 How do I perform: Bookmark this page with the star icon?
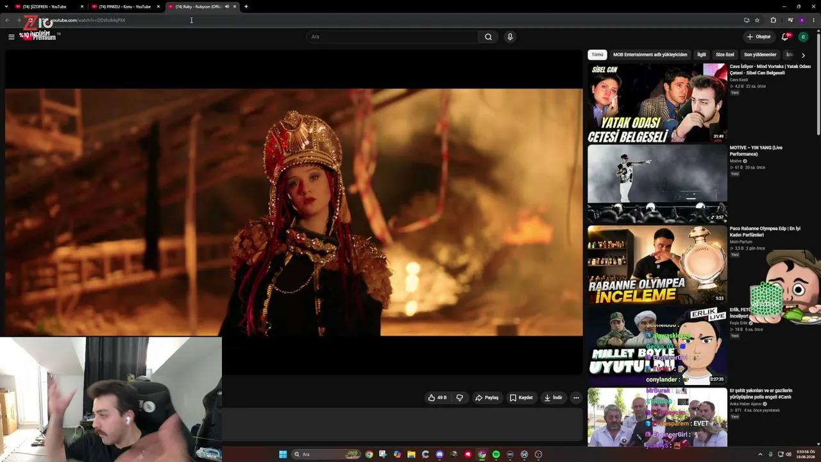(757, 20)
